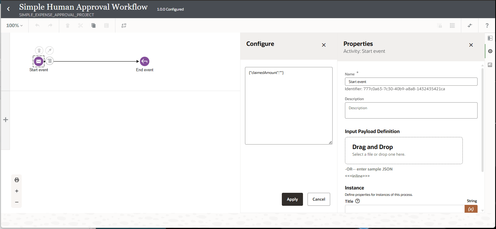Click the instance Title input field
The height and width of the screenshot is (229, 496).
coord(405,209)
